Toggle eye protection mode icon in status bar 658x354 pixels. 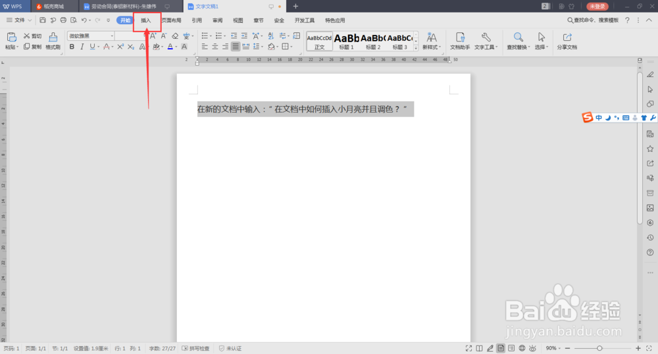(x=532, y=348)
